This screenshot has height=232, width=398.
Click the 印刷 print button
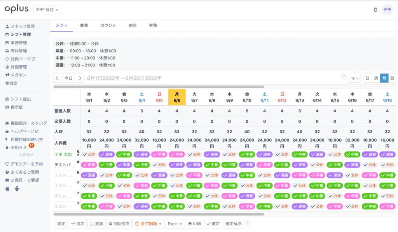pos(194,224)
